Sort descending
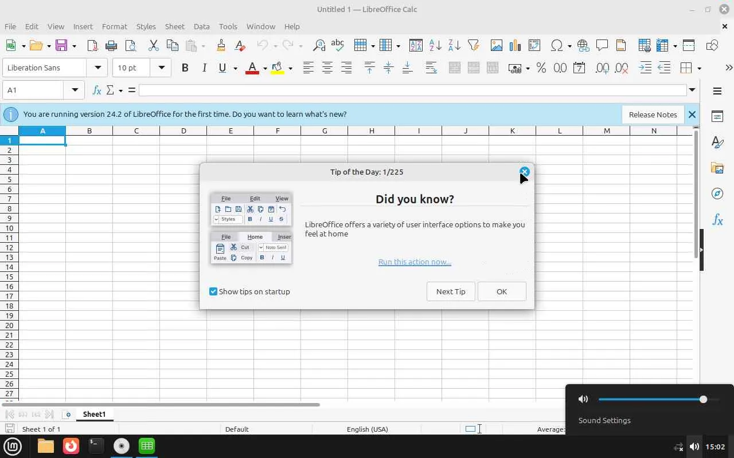 [454, 46]
